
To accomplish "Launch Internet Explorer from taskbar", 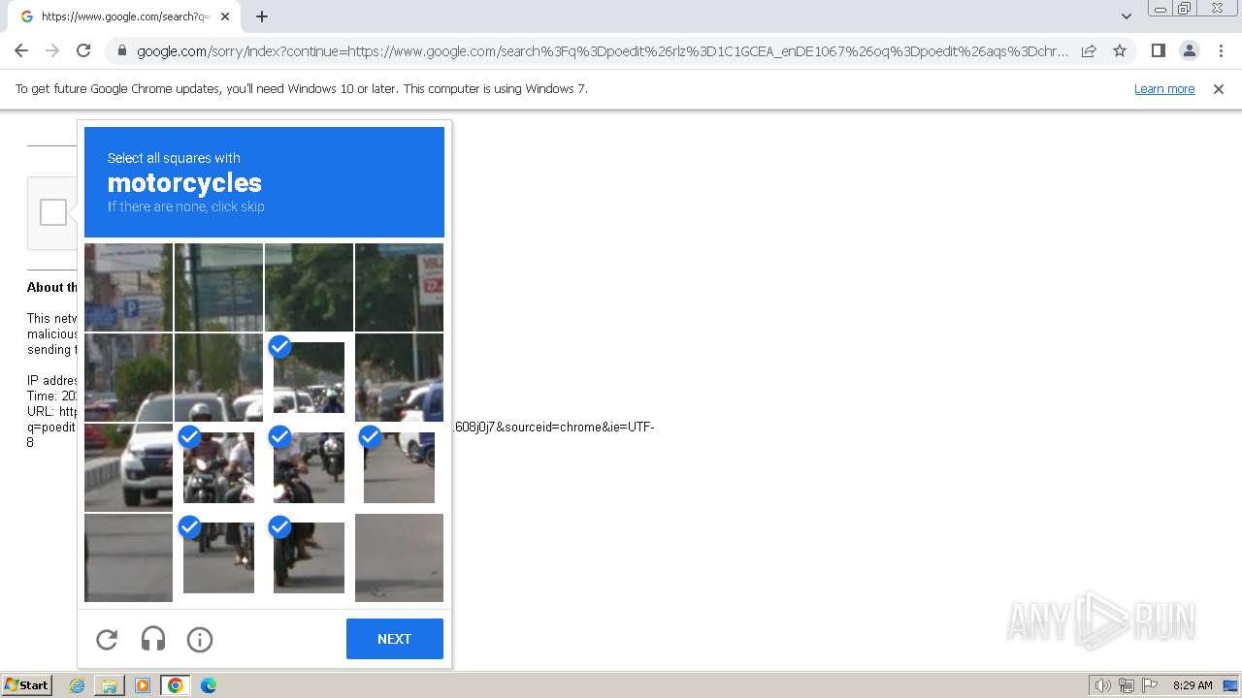I will (x=78, y=685).
